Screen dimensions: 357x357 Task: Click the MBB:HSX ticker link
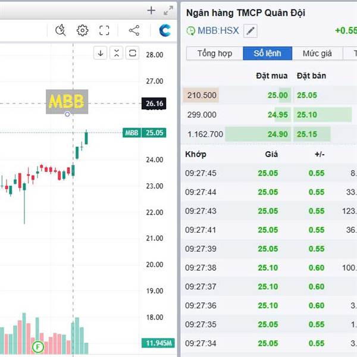pos(218,31)
